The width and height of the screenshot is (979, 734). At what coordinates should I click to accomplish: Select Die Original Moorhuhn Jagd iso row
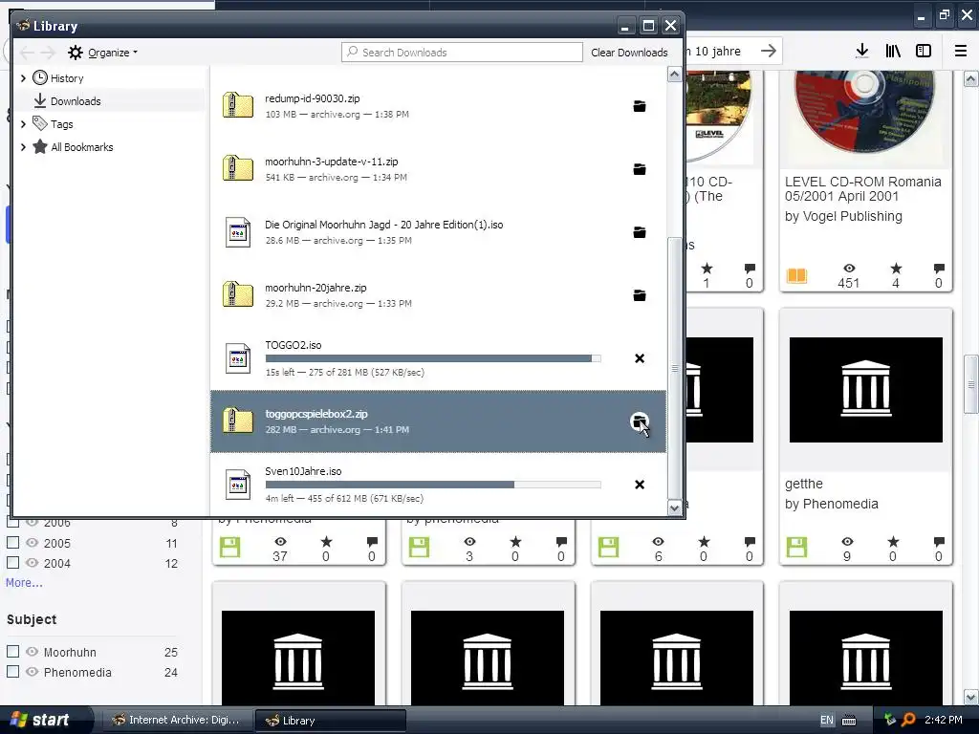[438, 232]
